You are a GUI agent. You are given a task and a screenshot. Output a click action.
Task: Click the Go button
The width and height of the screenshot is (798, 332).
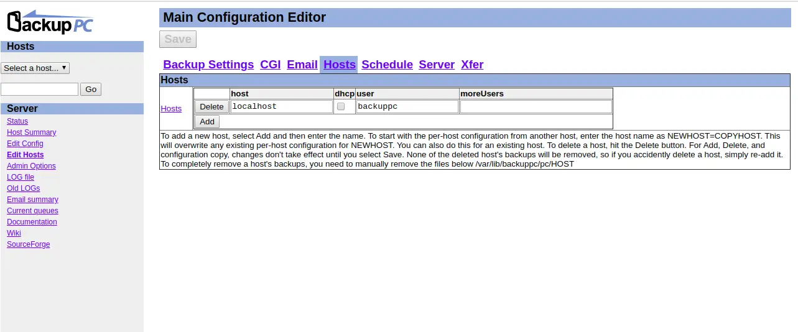pyautogui.click(x=91, y=89)
